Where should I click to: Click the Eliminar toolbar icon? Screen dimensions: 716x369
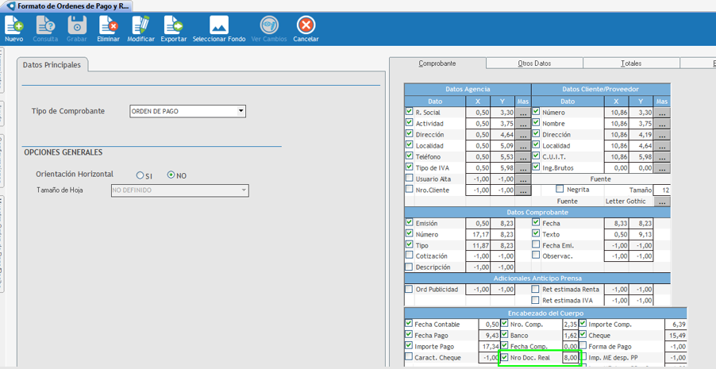pos(108,26)
